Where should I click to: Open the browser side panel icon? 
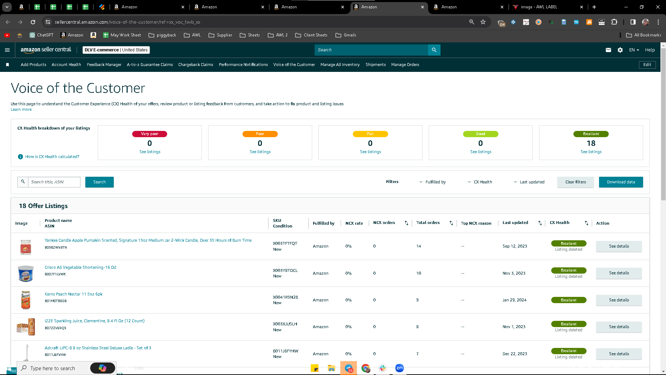633,22
